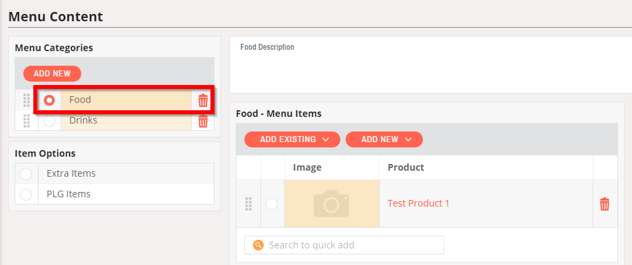Viewport: 632px width, 265px height.
Task: Click the camera placeholder image
Action: pyautogui.click(x=331, y=203)
